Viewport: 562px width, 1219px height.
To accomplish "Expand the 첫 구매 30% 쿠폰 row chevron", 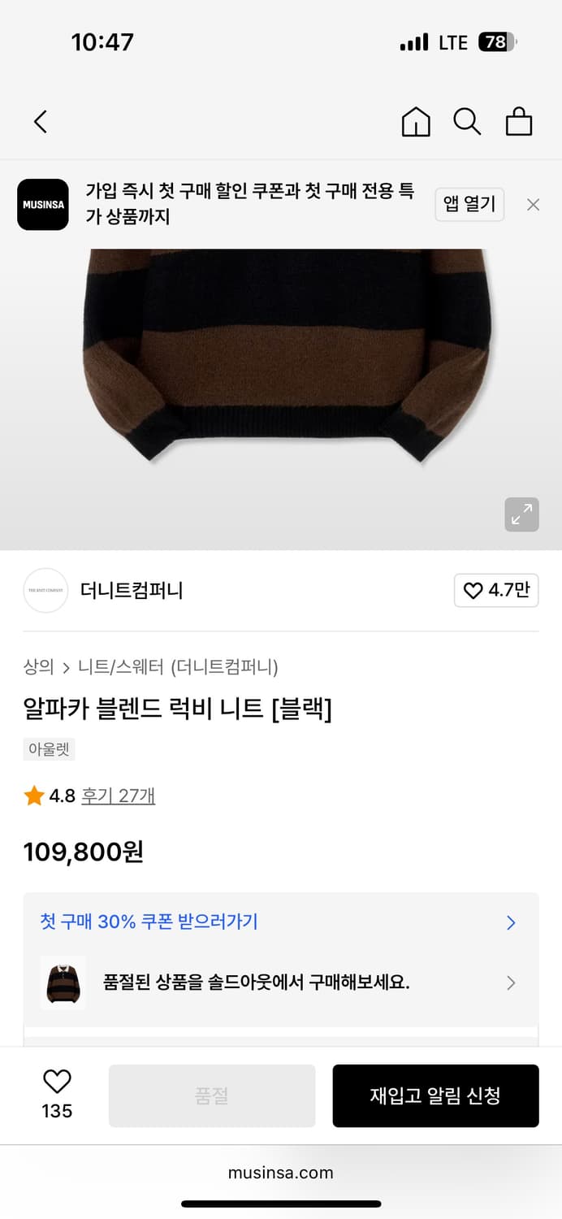I will pos(511,922).
